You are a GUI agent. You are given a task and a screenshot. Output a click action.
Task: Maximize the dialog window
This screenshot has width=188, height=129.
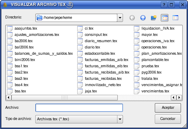point(171,5)
